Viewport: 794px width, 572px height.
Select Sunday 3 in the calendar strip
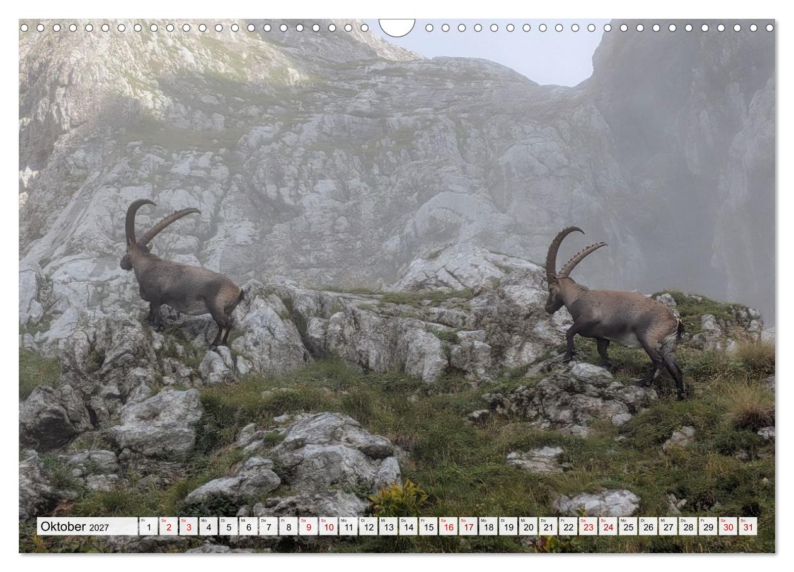coord(188,527)
